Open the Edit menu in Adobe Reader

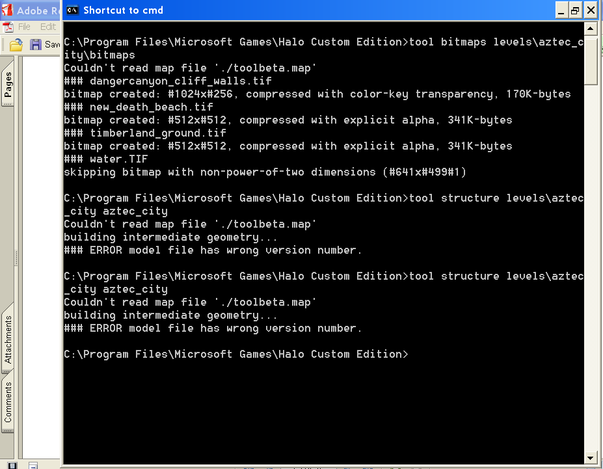[x=48, y=27]
